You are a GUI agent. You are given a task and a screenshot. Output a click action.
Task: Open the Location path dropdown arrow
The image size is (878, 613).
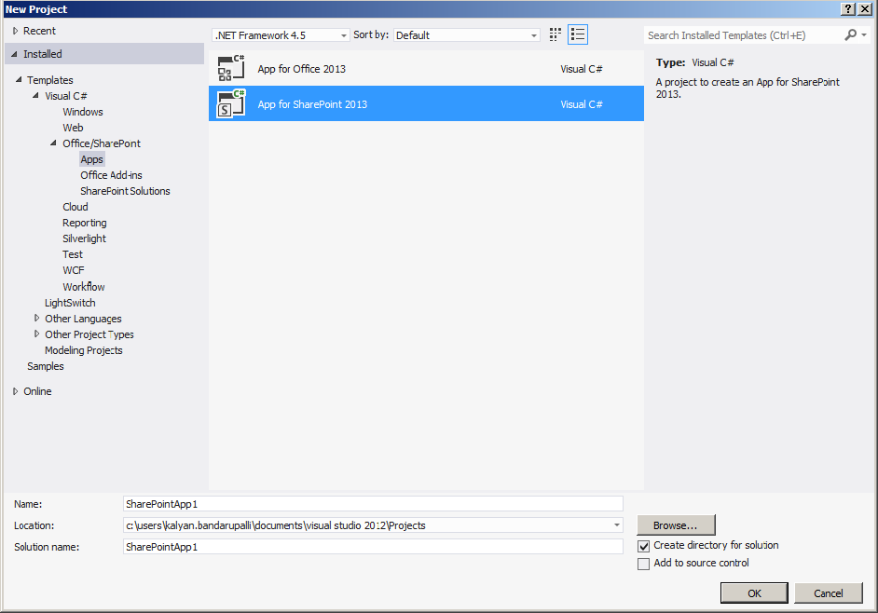(x=616, y=525)
